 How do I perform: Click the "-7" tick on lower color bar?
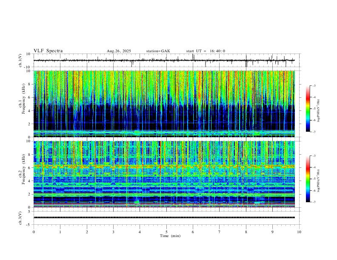point(314,202)
